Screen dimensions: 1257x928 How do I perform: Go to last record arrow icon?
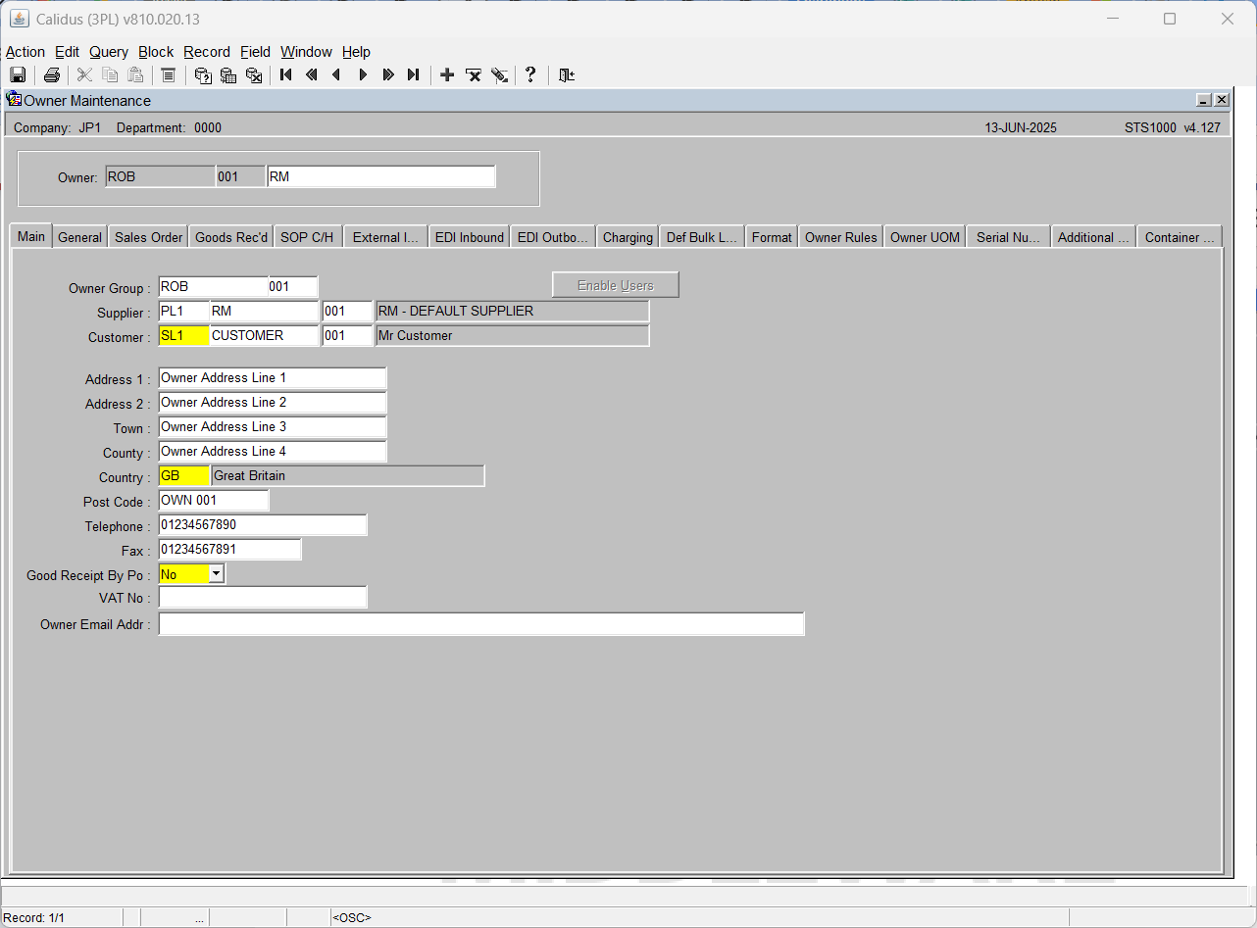tap(413, 74)
